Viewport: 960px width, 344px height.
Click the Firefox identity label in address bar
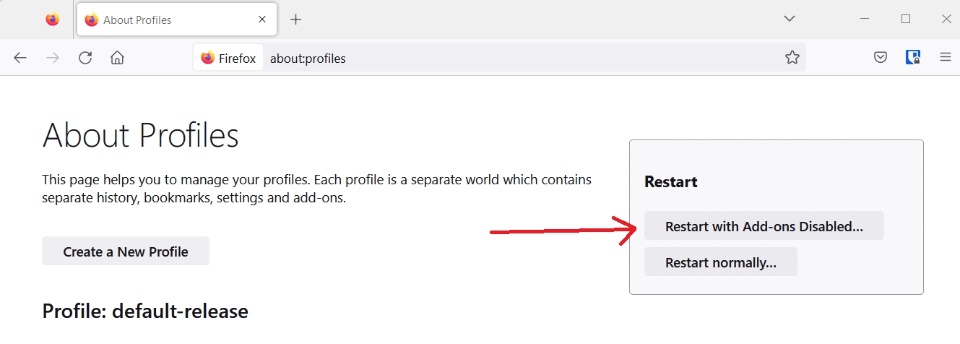pyautogui.click(x=228, y=58)
